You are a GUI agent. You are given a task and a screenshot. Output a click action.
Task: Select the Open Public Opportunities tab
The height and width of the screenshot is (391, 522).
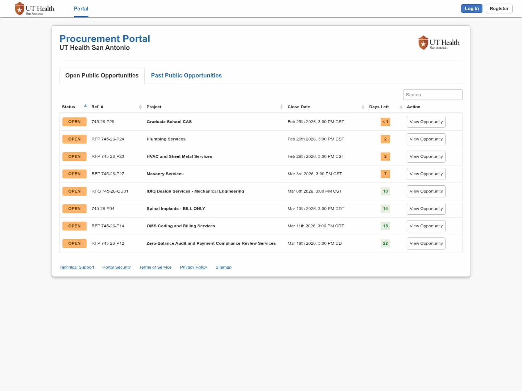[x=102, y=75]
